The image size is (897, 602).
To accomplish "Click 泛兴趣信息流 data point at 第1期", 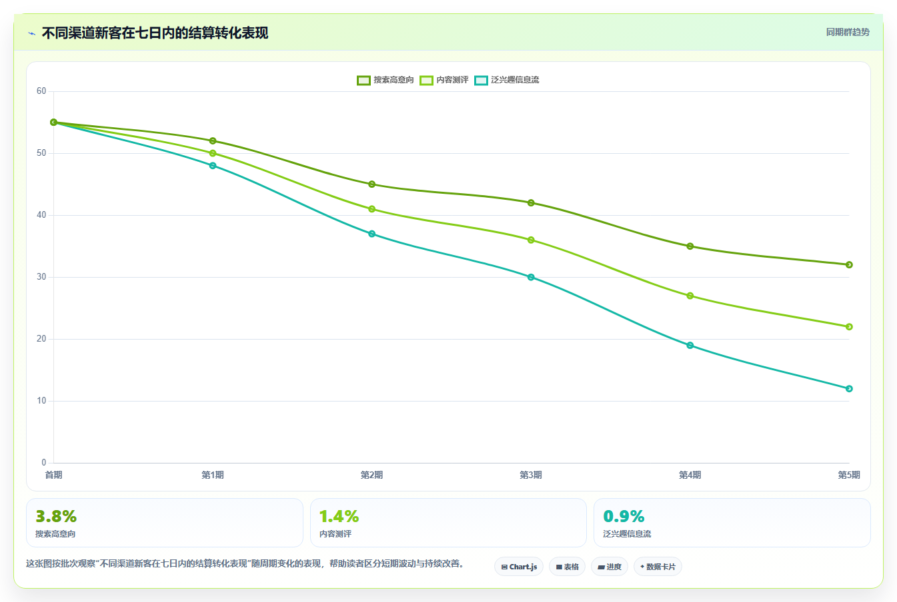I will (x=213, y=165).
